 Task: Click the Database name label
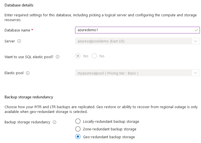(x=17, y=30)
